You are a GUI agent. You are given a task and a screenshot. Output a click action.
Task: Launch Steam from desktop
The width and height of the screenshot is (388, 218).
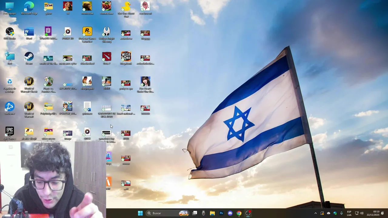[x=29, y=58]
